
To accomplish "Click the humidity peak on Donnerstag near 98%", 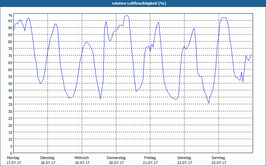I will point(127,16).
